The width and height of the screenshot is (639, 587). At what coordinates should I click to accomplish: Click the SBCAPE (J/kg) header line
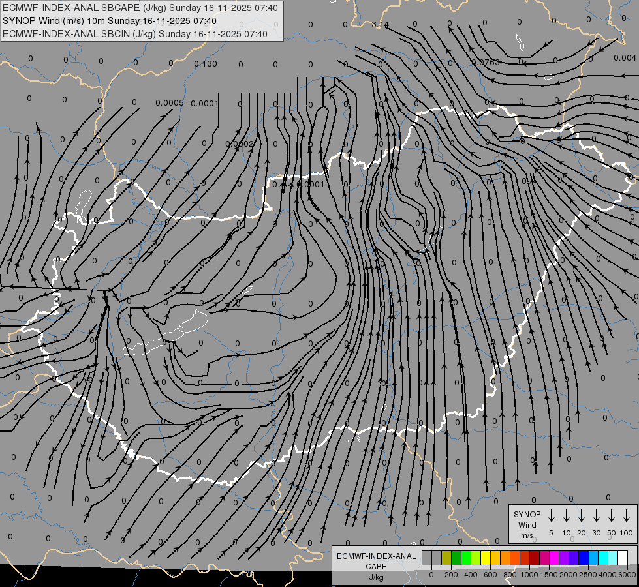point(140,8)
